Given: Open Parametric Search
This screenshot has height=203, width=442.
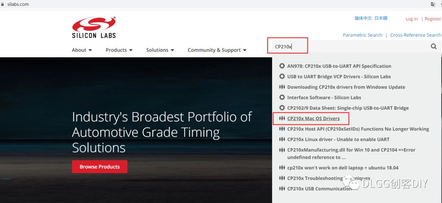Looking at the screenshot, I should (x=362, y=35).
